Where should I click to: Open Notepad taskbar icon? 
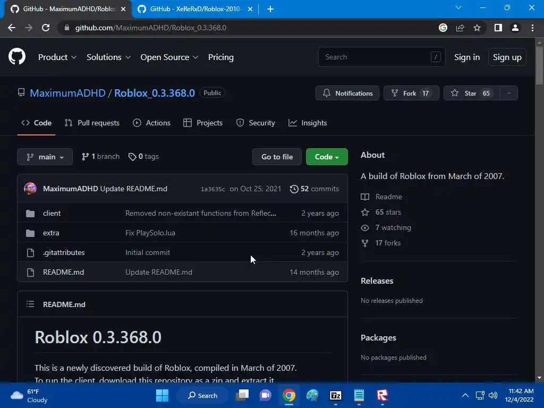[x=359, y=395]
